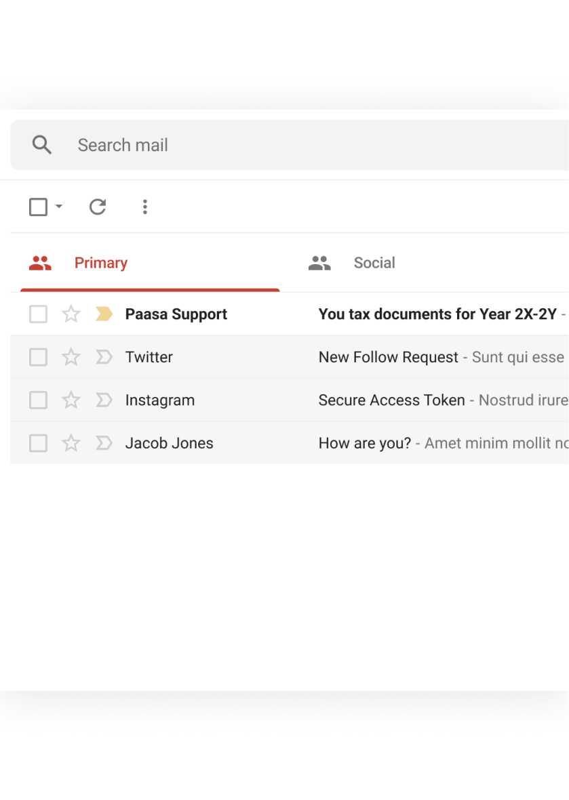Select the Twitter email checkbox
Viewport: 569px width, 800px height.
pyautogui.click(x=38, y=357)
